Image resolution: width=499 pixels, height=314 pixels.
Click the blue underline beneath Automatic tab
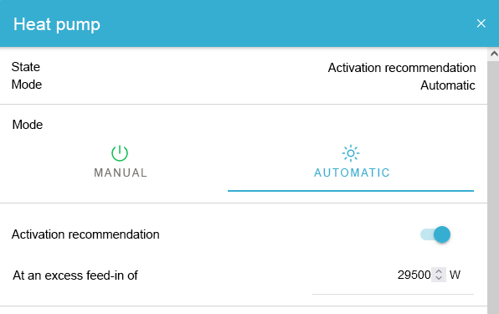351,191
